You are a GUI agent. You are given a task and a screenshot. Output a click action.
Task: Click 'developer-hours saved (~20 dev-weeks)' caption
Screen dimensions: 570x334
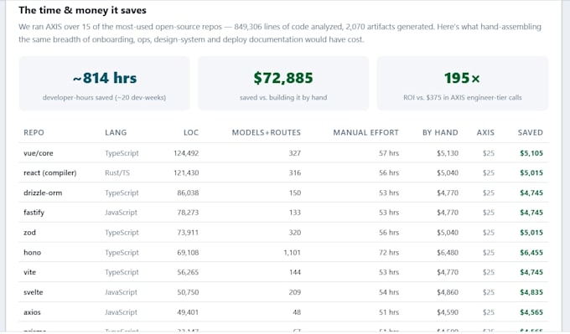click(x=104, y=97)
